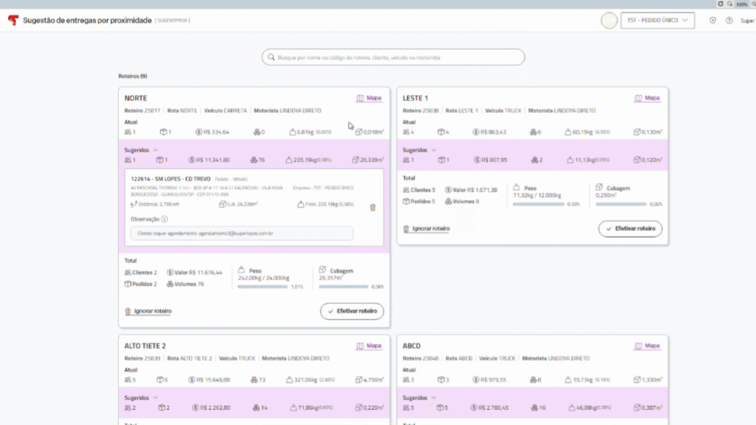Click the Super user label in header

(x=747, y=20)
